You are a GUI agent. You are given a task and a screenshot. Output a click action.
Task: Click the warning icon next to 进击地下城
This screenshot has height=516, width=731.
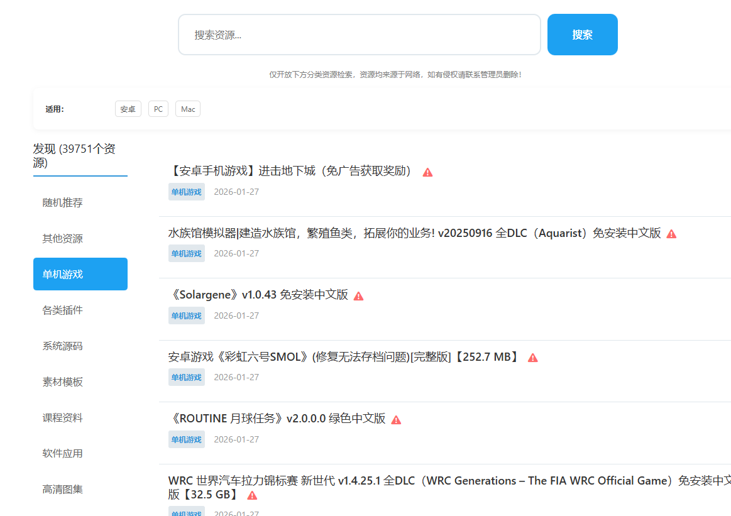click(427, 171)
